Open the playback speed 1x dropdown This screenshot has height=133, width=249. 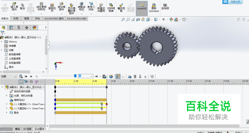[85, 76]
